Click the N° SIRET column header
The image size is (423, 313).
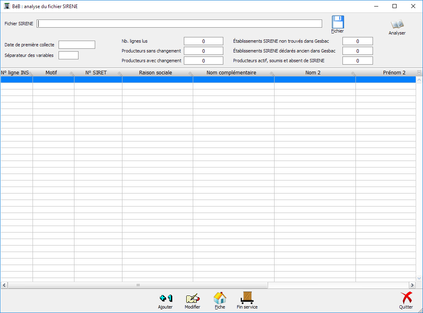click(96, 73)
